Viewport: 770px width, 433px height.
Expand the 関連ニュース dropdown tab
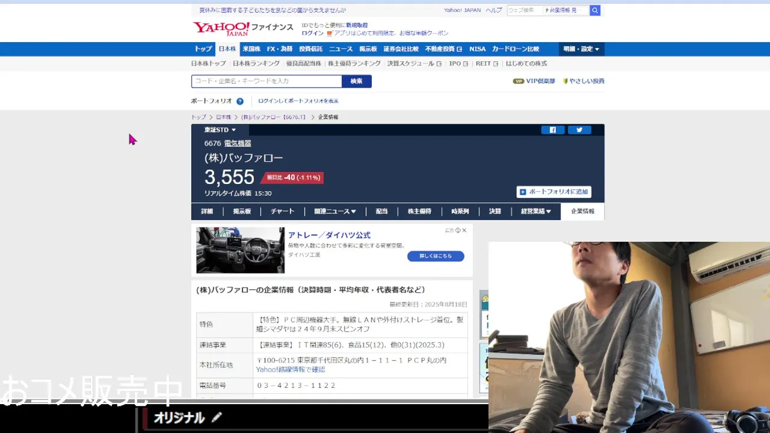(334, 212)
